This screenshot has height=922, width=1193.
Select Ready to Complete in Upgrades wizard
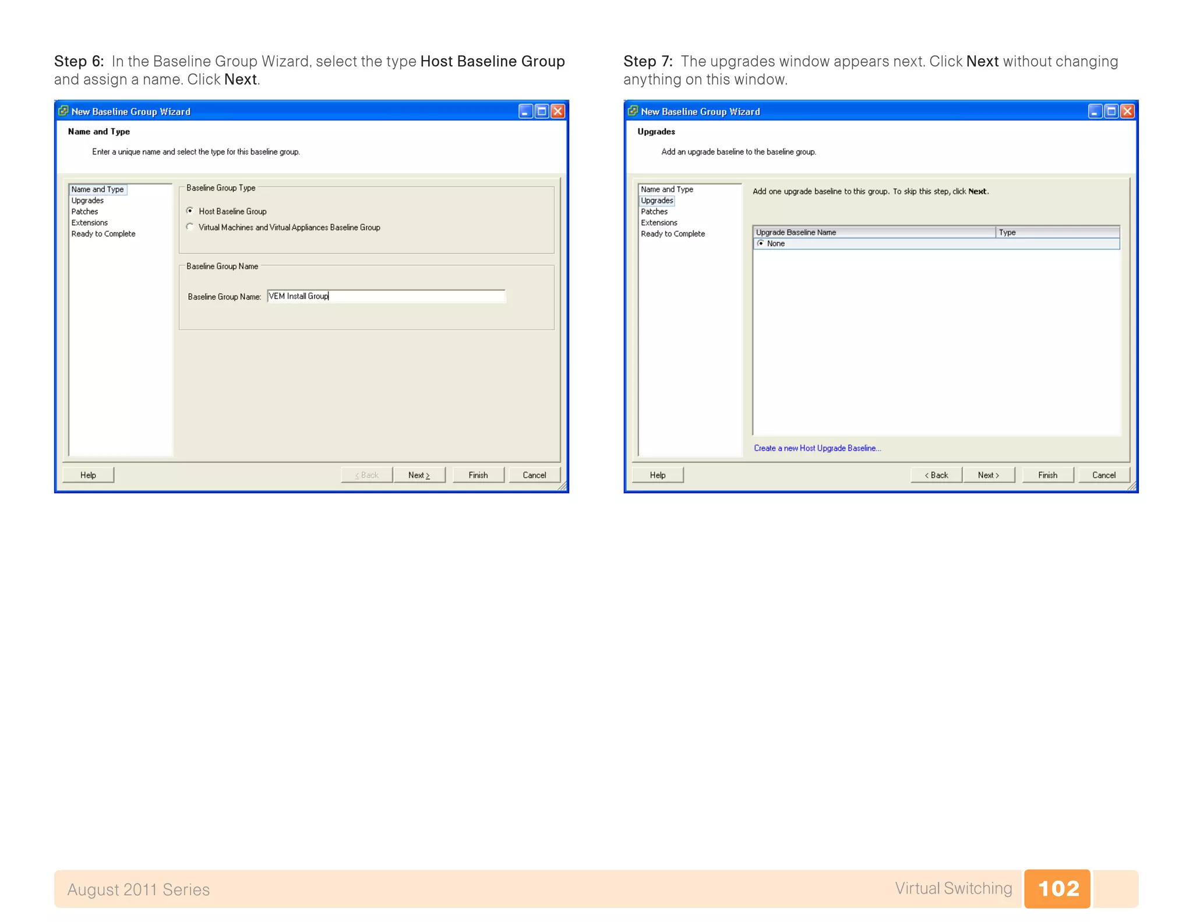[x=673, y=234]
